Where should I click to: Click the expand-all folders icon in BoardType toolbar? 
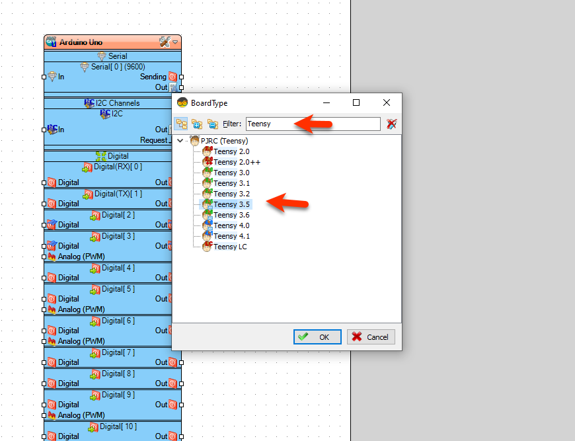[196, 124]
